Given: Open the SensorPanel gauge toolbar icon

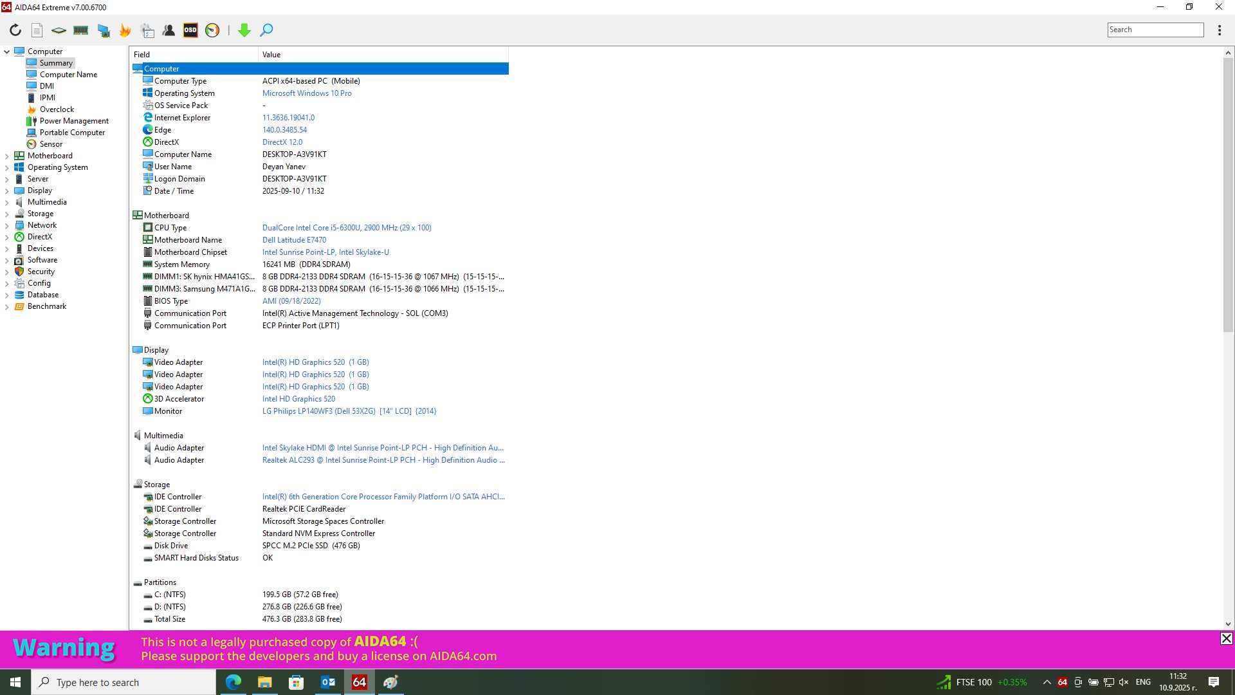Looking at the screenshot, I should [212, 30].
